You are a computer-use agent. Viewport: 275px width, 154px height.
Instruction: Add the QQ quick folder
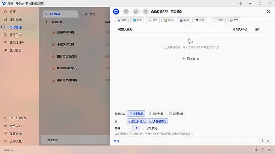[234, 20]
